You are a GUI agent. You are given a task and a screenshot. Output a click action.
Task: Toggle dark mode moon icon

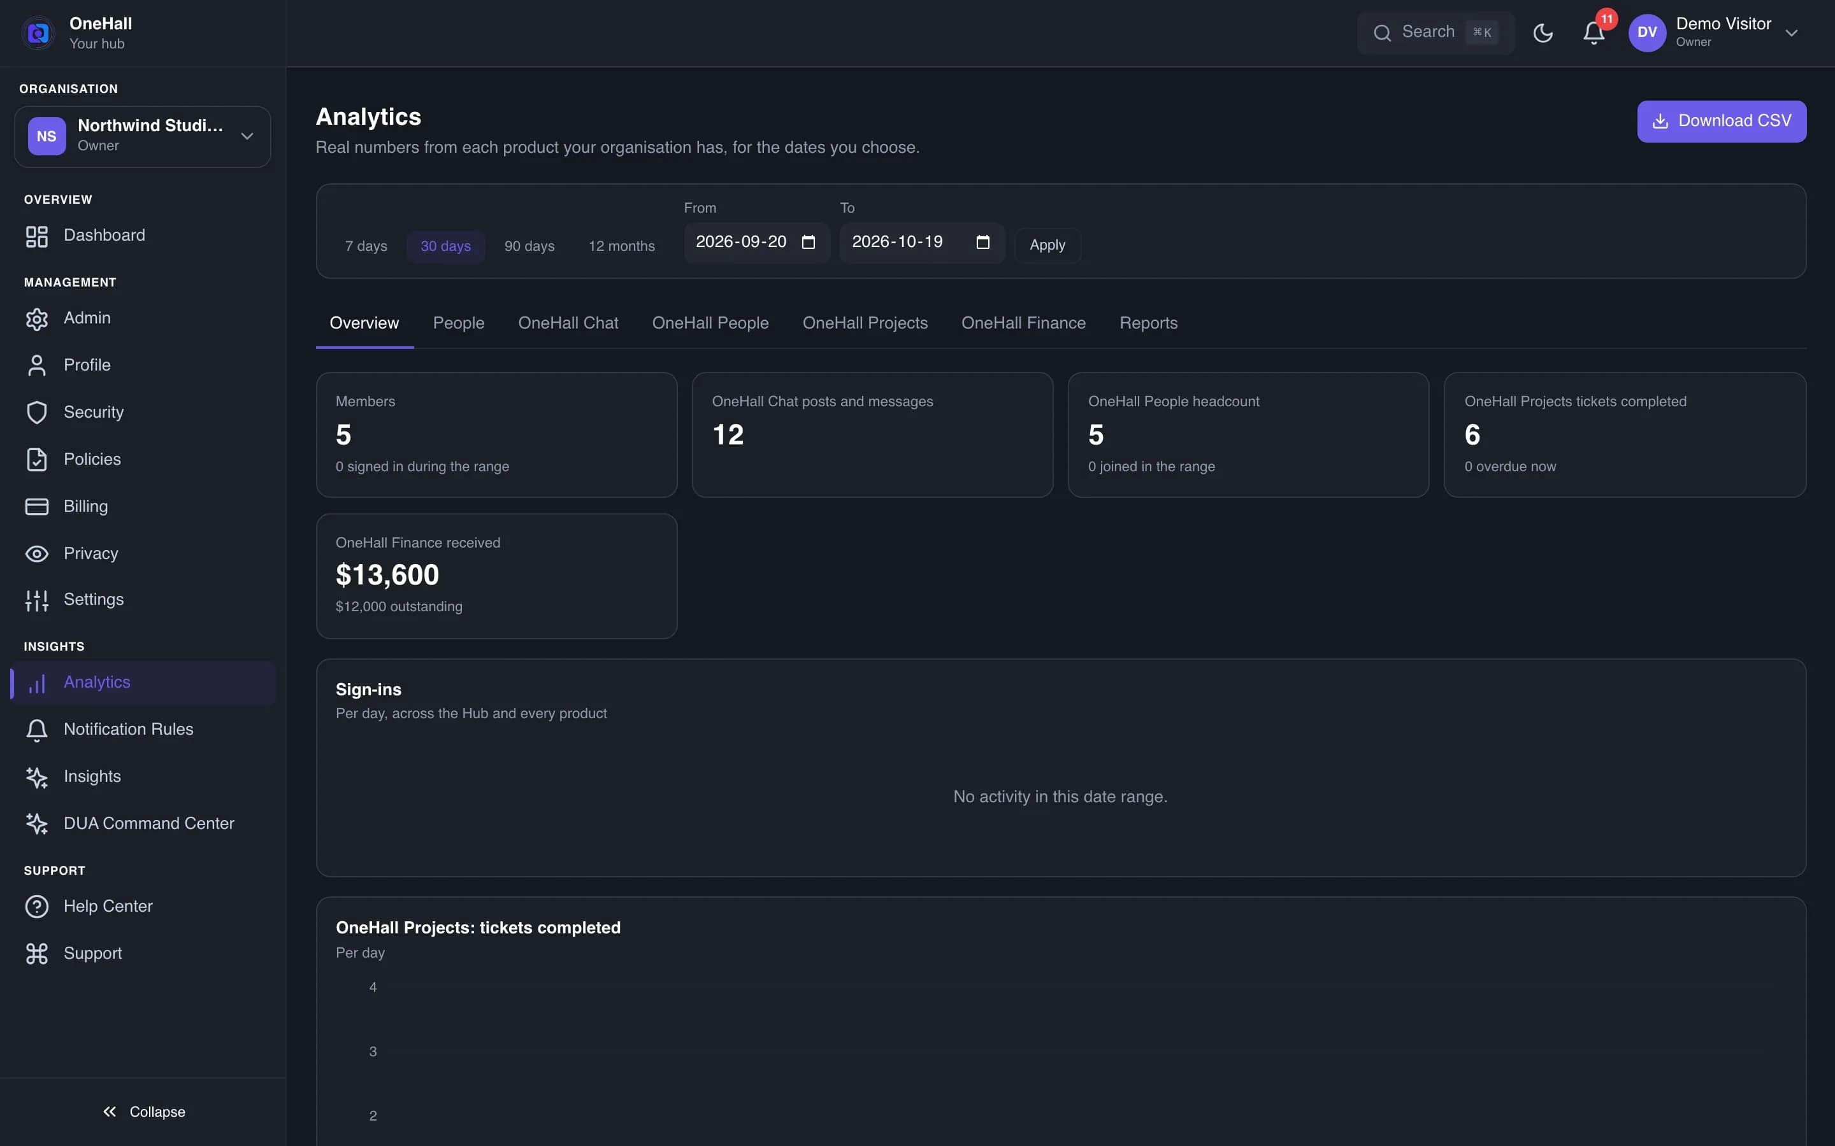coord(1543,32)
